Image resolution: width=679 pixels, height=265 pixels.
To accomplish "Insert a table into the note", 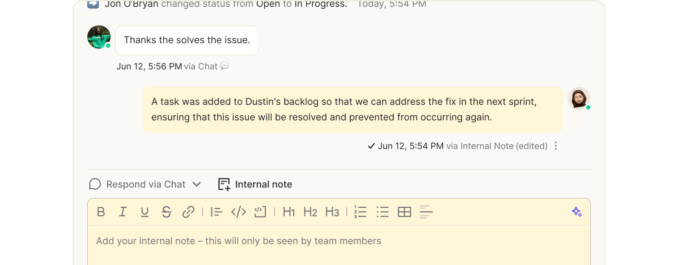I will coord(404,212).
